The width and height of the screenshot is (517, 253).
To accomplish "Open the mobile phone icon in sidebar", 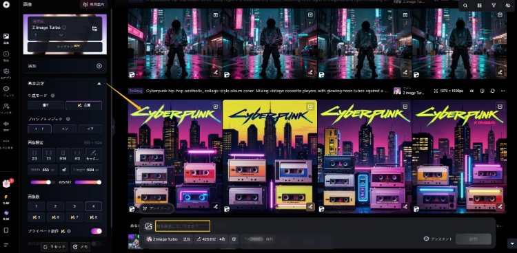I will pos(6,230).
